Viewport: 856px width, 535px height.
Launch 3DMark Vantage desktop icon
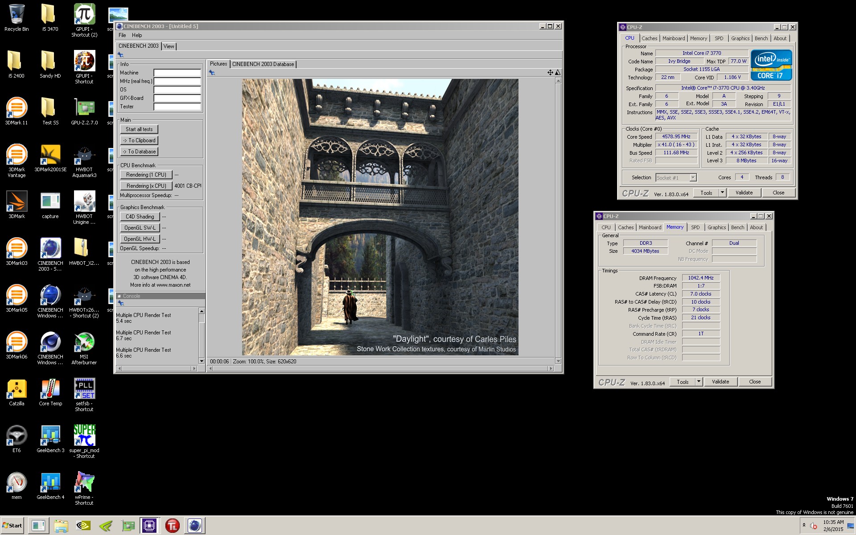(16, 161)
